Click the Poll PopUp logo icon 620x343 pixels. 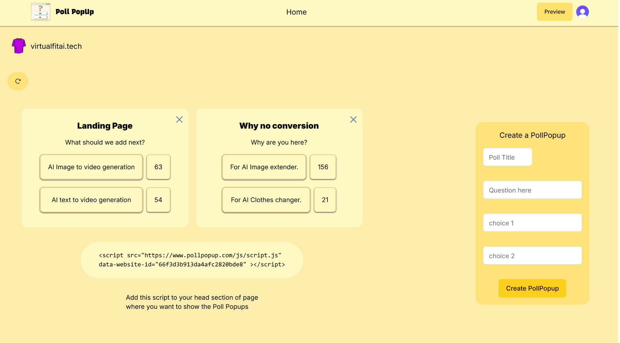(x=40, y=12)
